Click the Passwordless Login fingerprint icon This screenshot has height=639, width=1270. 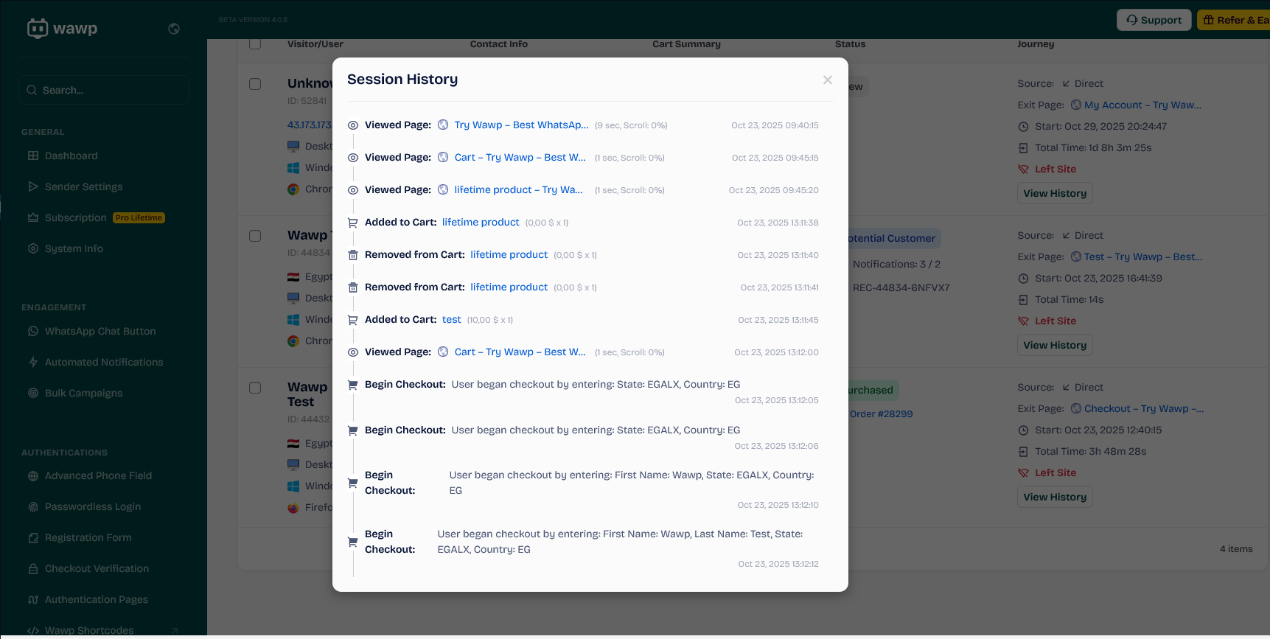pos(33,506)
